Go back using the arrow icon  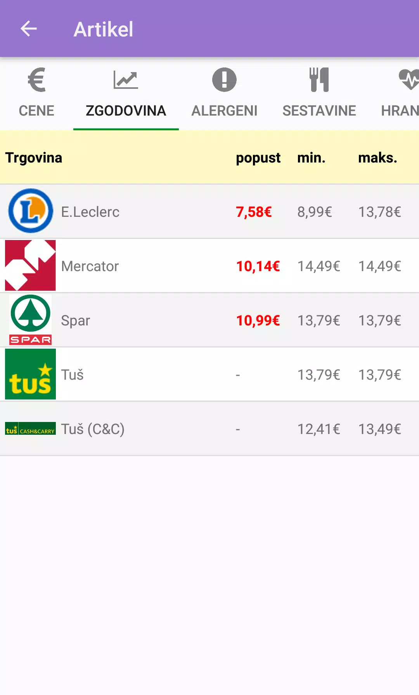[29, 29]
